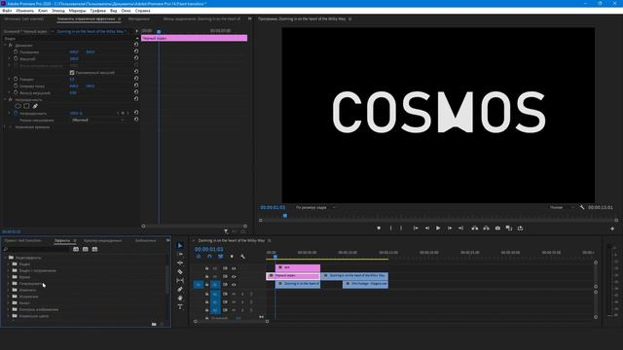
Task: Add a marker from the timeline header
Action: click(x=232, y=257)
